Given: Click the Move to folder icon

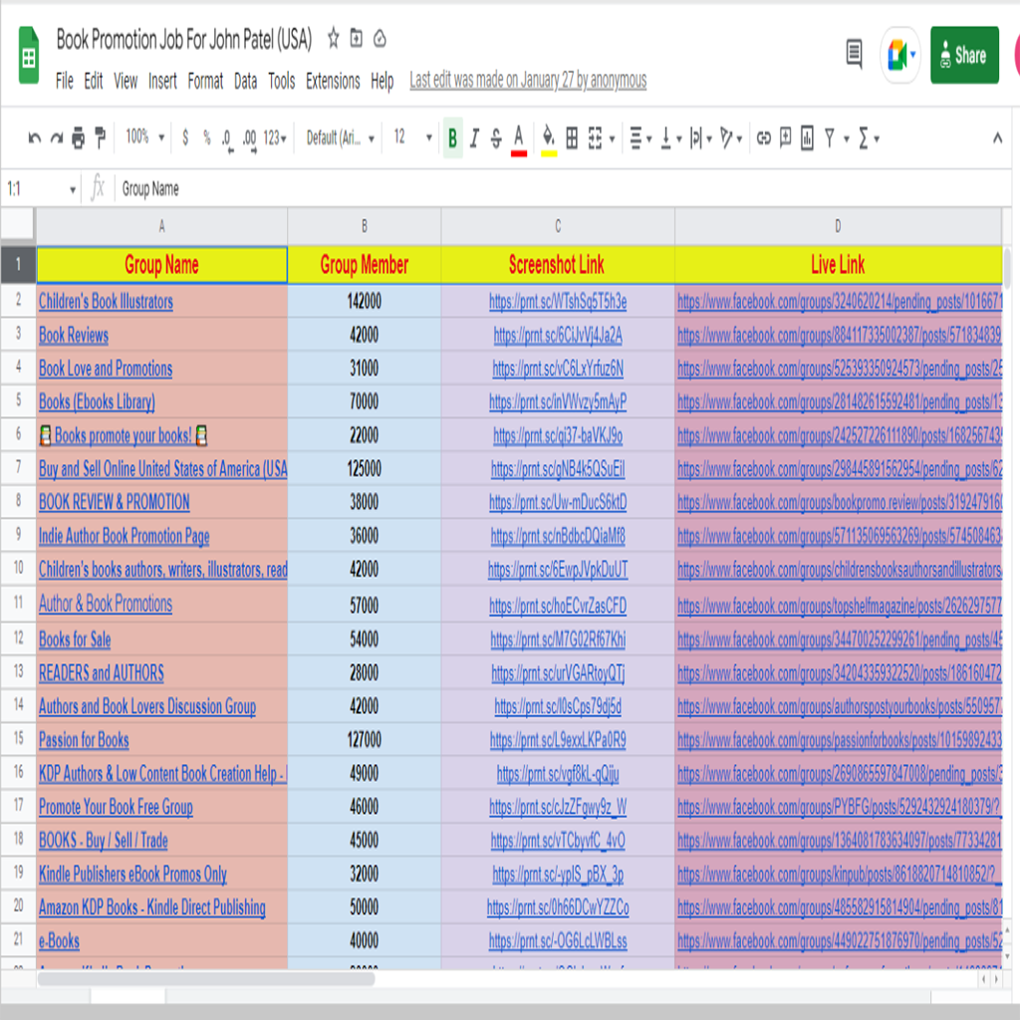Looking at the screenshot, I should click(x=356, y=39).
